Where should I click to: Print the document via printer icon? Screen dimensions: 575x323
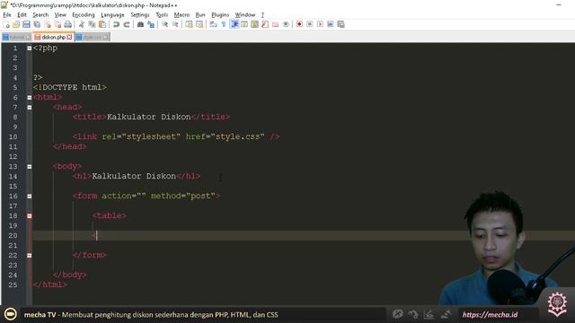coord(68,24)
